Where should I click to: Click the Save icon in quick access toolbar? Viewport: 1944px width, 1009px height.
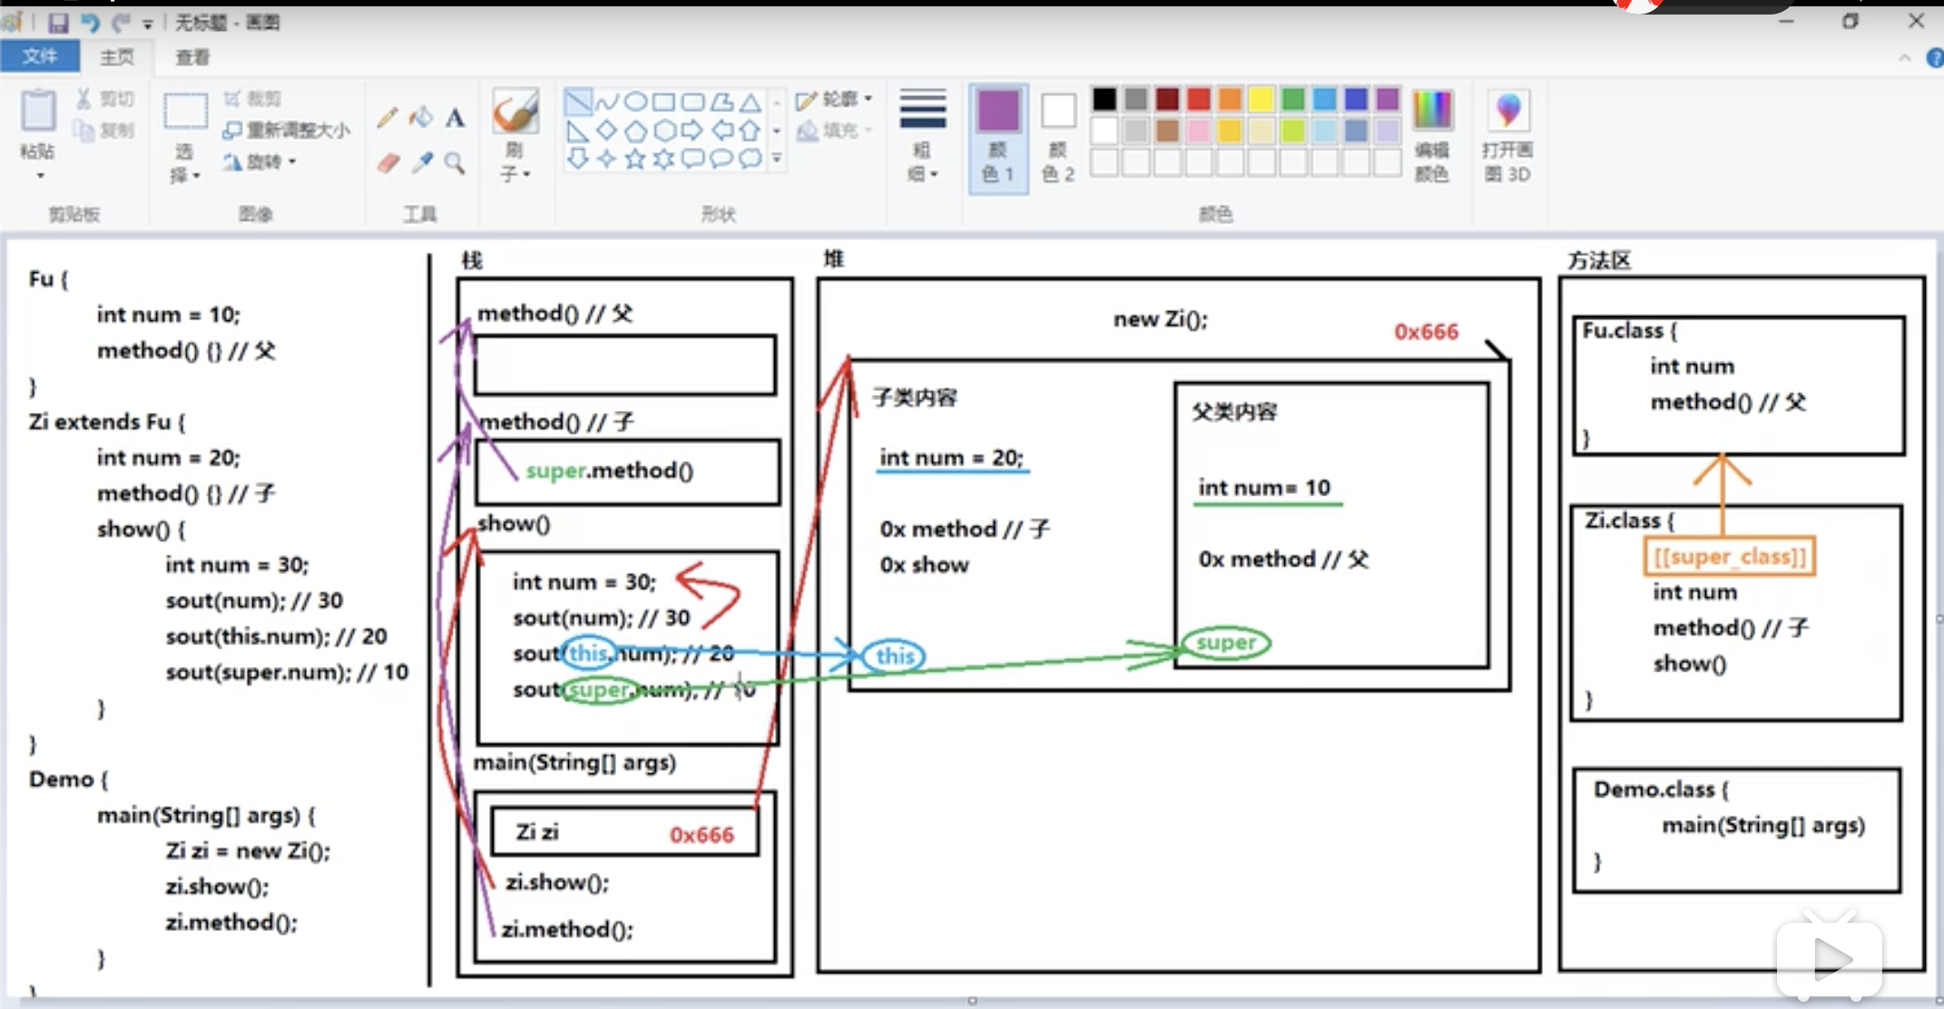click(58, 22)
